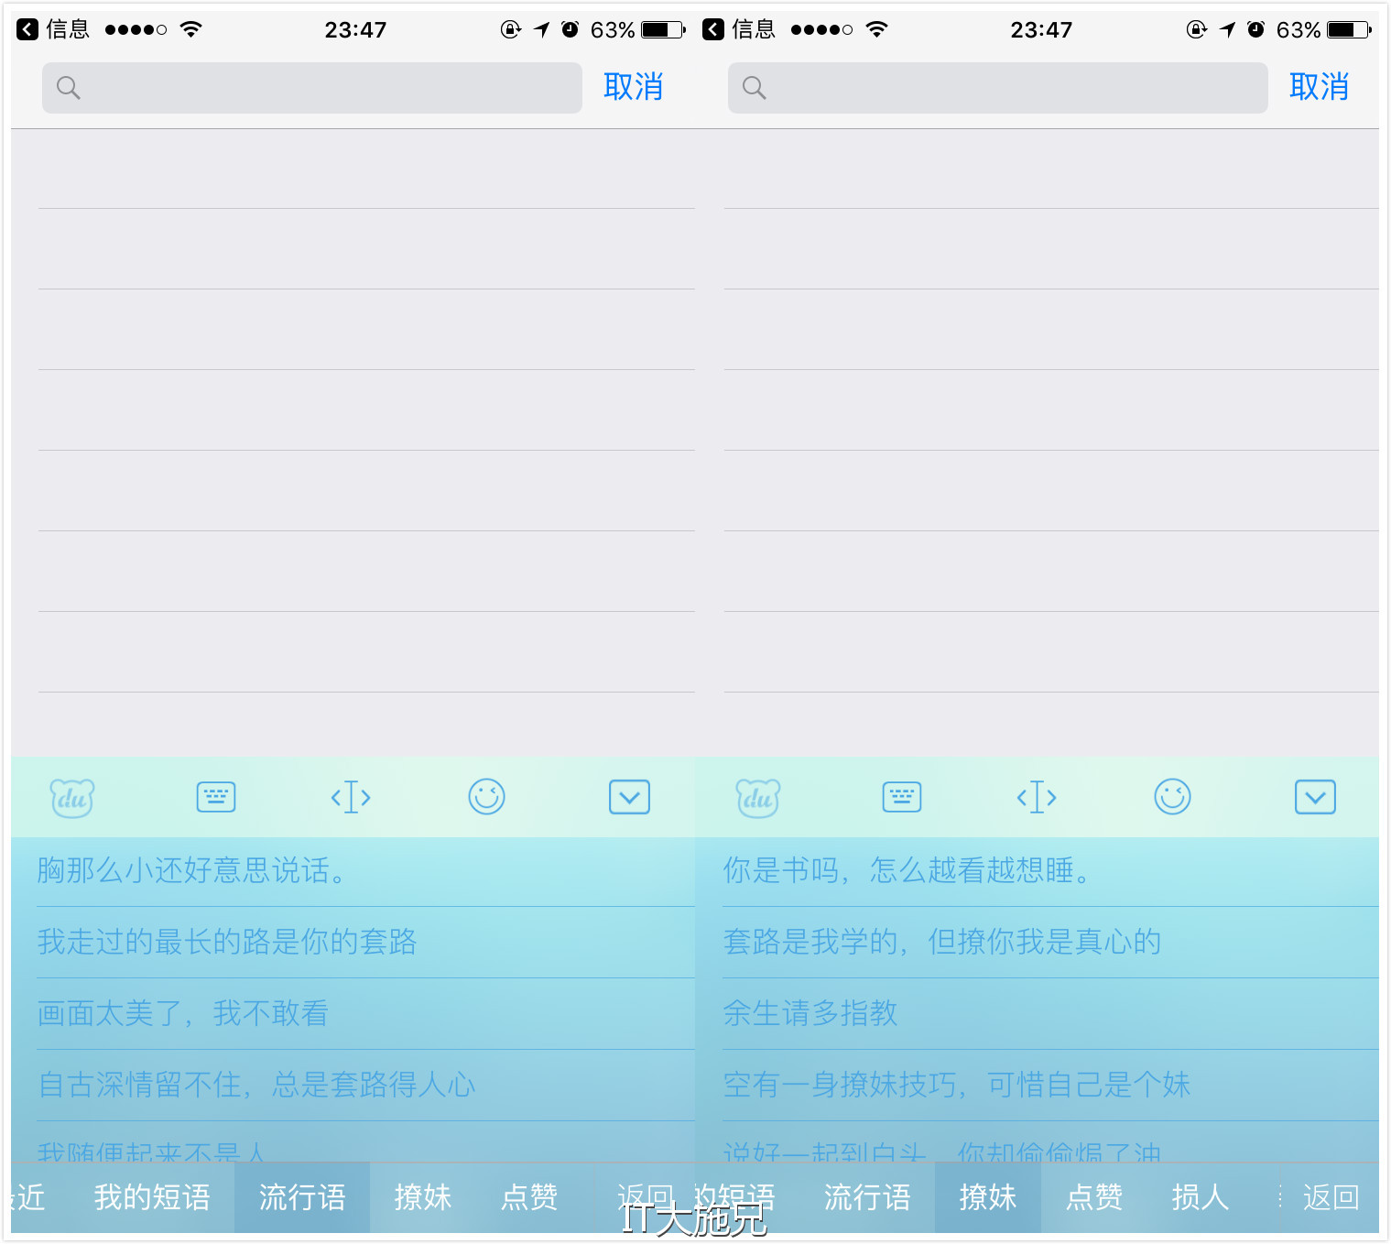1391x1244 pixels.
Task: Switch to the 损人 phrase tab
Action: (1200, 1197)
